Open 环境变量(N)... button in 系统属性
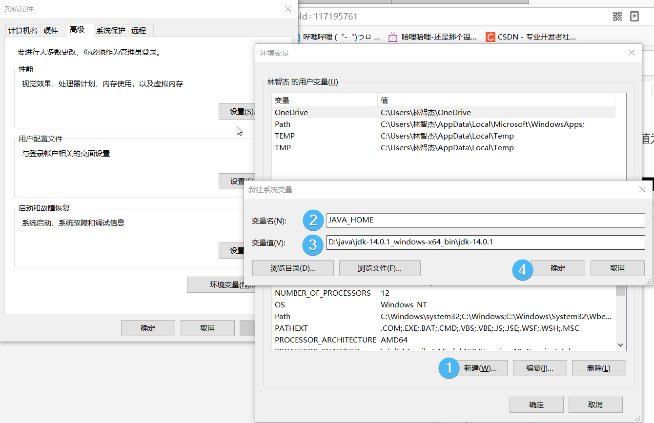Screen dimensions: 654x423 point(222,284)
